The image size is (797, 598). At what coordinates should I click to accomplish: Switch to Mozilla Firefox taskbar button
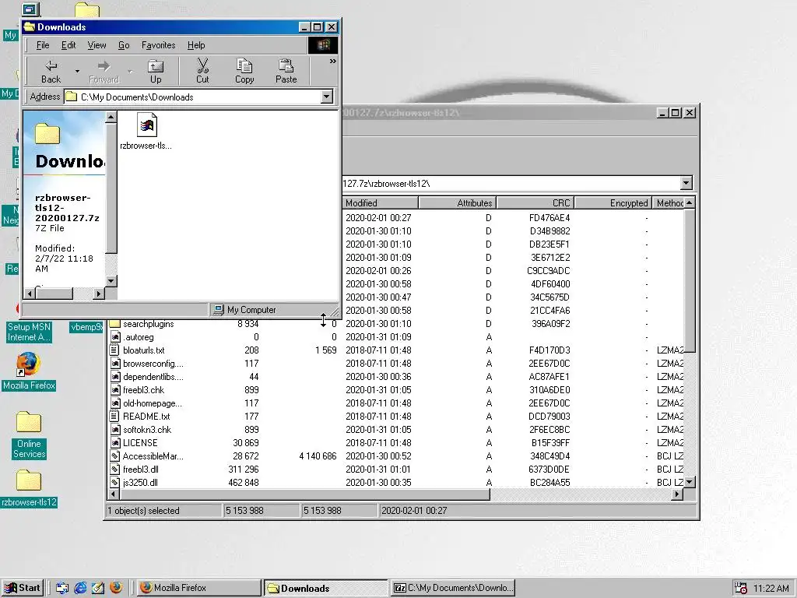pyautogui.click(x=199, y=588)
